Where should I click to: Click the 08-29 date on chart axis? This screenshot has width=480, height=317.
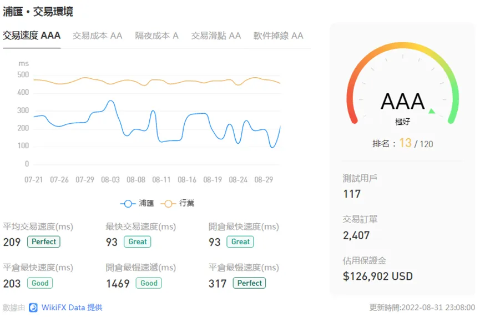point(264,180)
